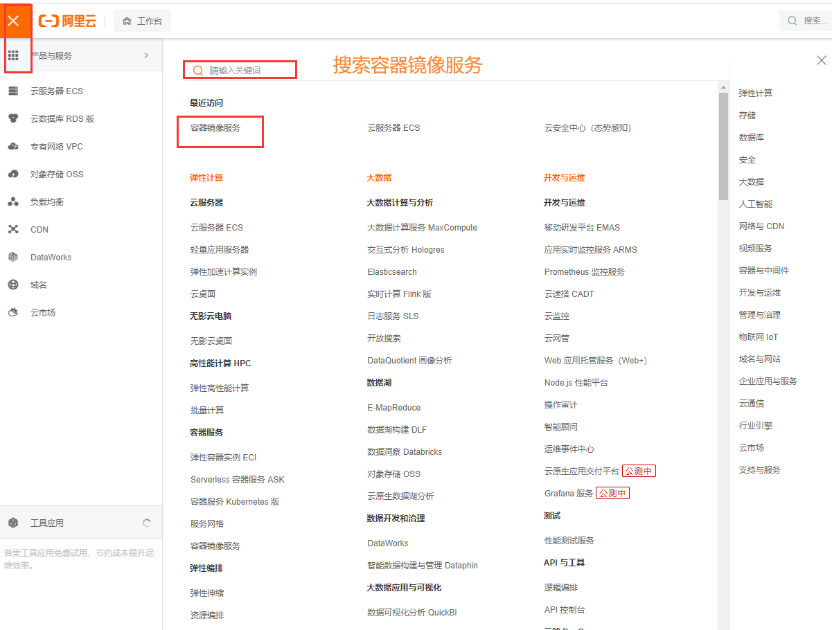
Task: Open 智能数据构建与管理 Dataphin
Action: coord(423,565)
